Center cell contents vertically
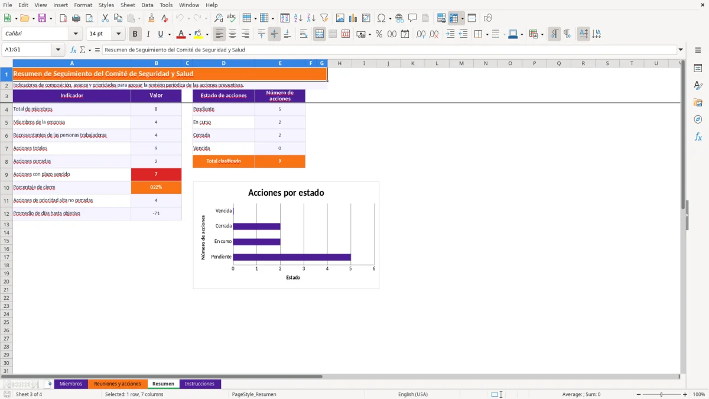709x399 pixels. coord(274,34)
